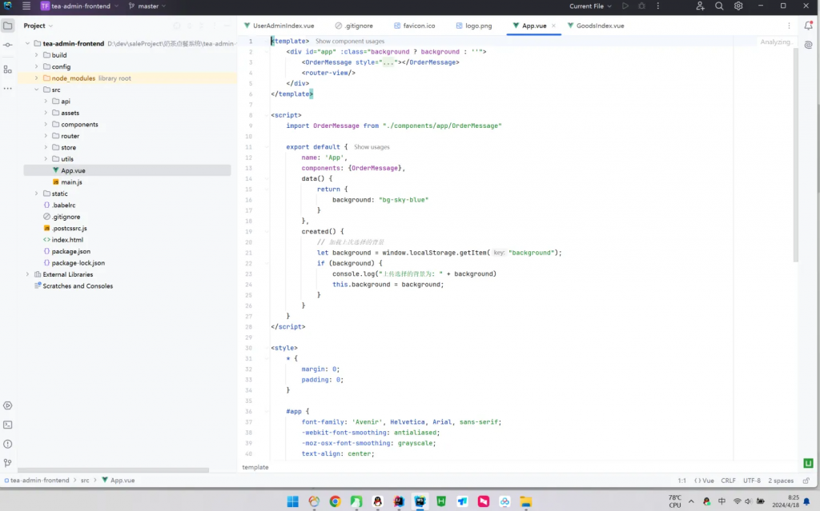Collapse the src folder in tree
Viewport: 820px width, 511px height.
pyautogui.click(x=36, y=90)
